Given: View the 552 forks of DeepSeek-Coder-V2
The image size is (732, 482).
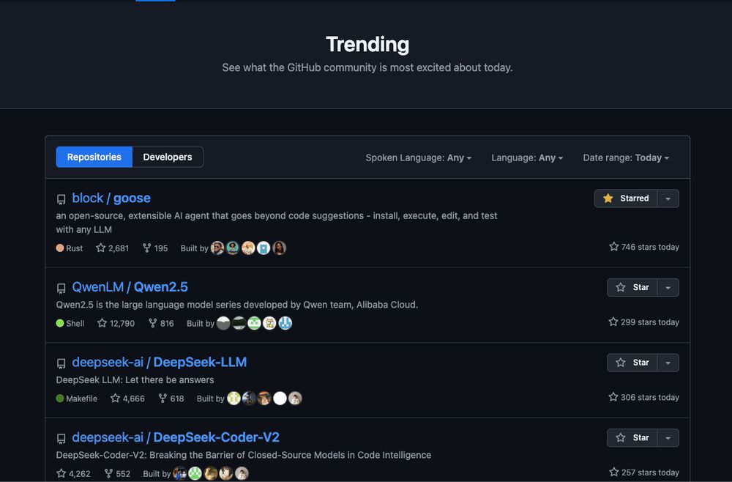Looking at the screenshot, I should point(117,474).
